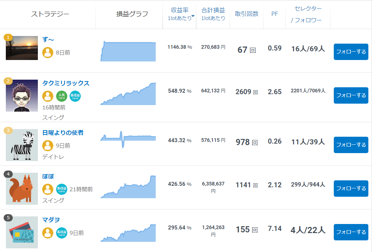Click the rank 4 badge
Screen dimensions: 372x252
(8, 174)
